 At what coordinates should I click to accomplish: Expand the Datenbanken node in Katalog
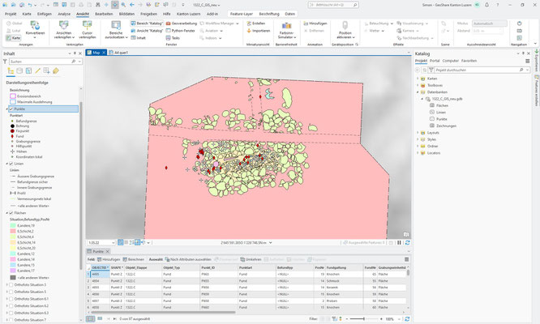pos(417,92)
